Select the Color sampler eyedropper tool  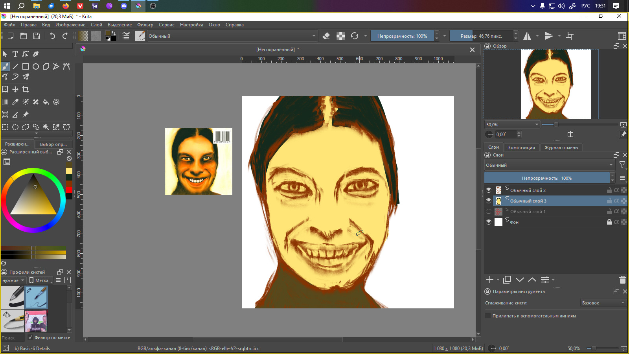[15, 102]
